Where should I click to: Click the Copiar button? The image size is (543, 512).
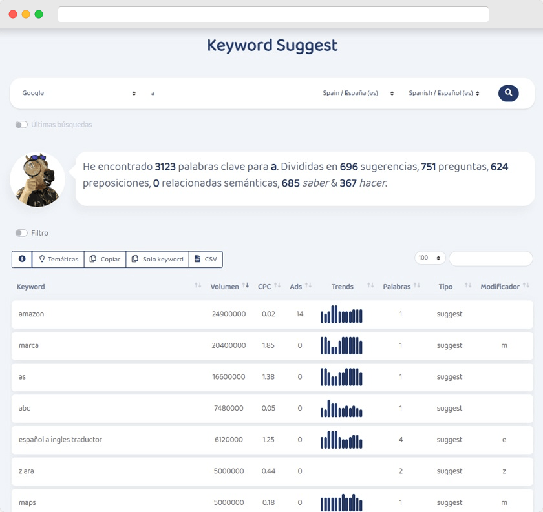[105, 259]
